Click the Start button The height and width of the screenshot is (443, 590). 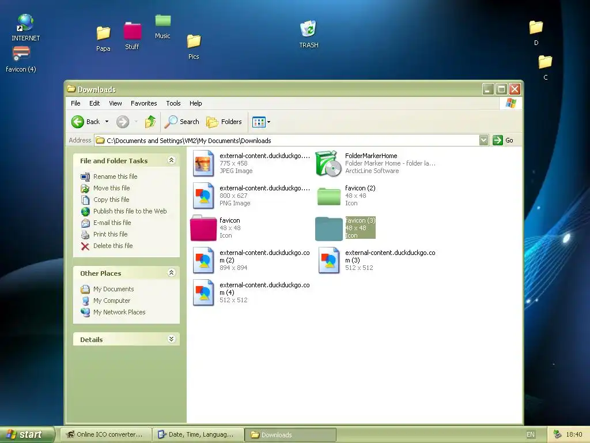27,434
